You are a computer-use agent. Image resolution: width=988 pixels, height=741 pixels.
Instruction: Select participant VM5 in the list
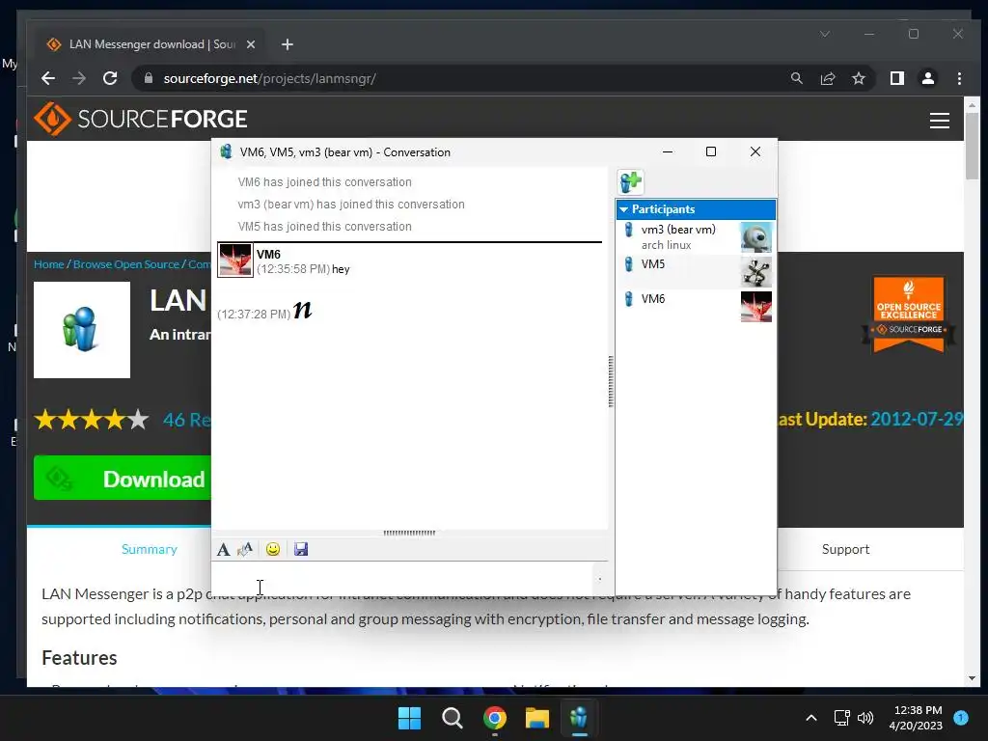[x=696, y=271]
